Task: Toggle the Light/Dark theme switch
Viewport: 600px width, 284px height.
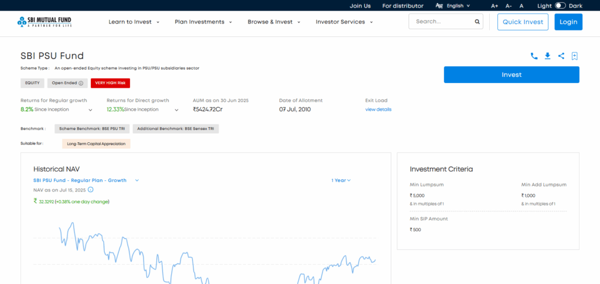Action: (560, 6)
